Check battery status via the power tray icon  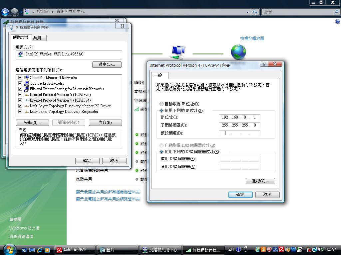coord(308,249)
